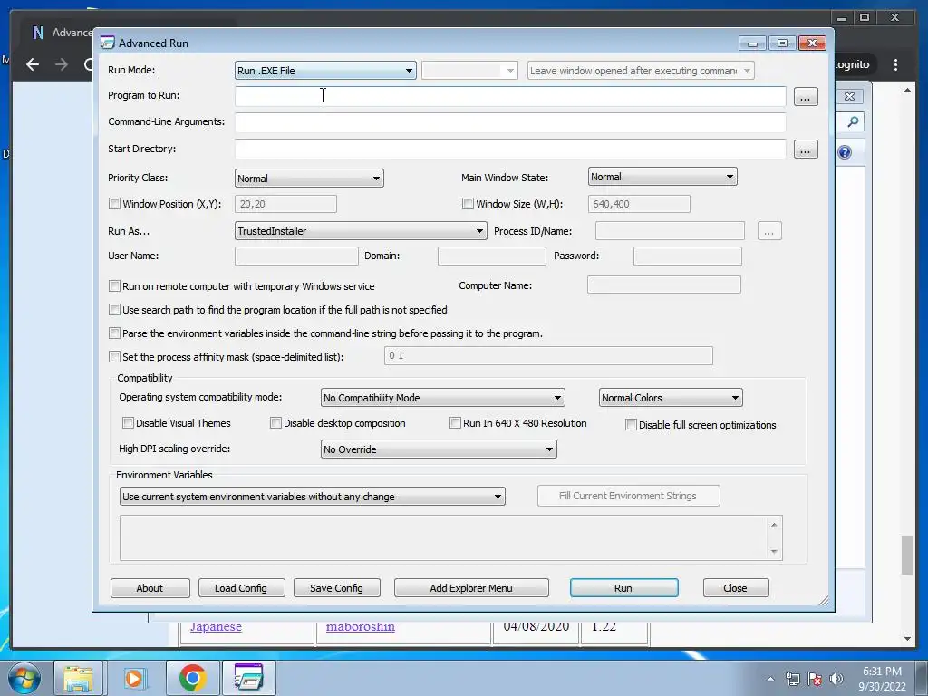Click Chrome's back arrow button
The image size is (928, 696).
(x=33, y=64)
